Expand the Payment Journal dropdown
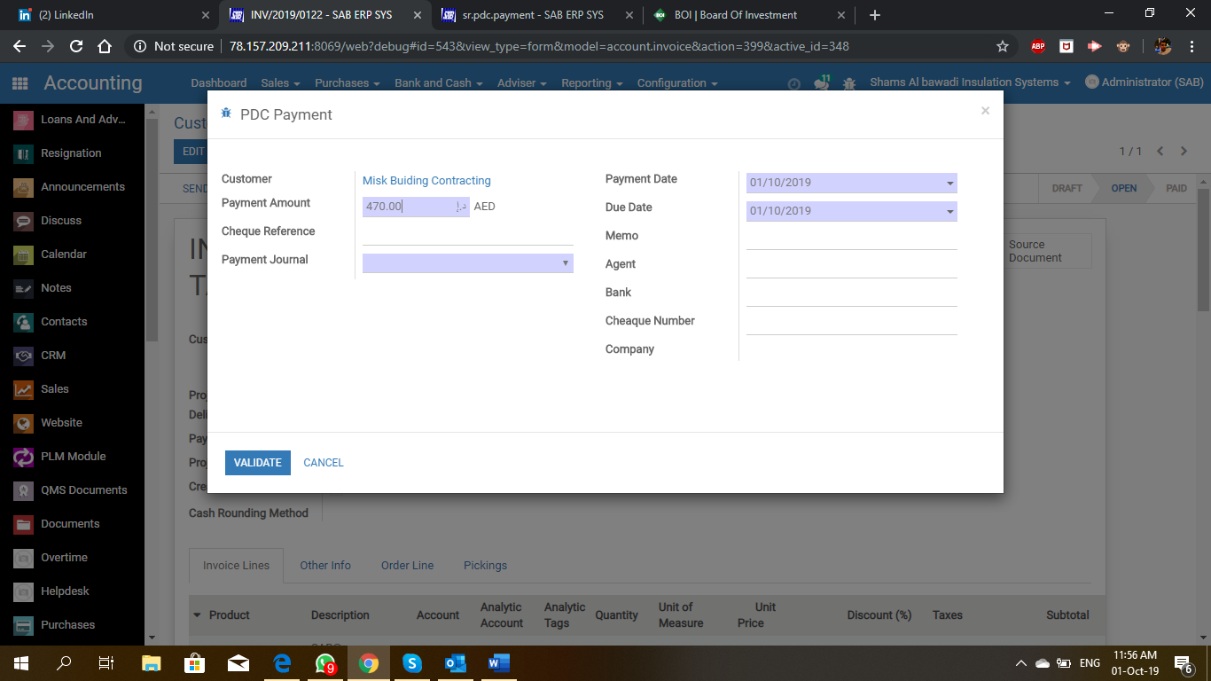This screenshot has width=1211, height=681. click(565, 263)
